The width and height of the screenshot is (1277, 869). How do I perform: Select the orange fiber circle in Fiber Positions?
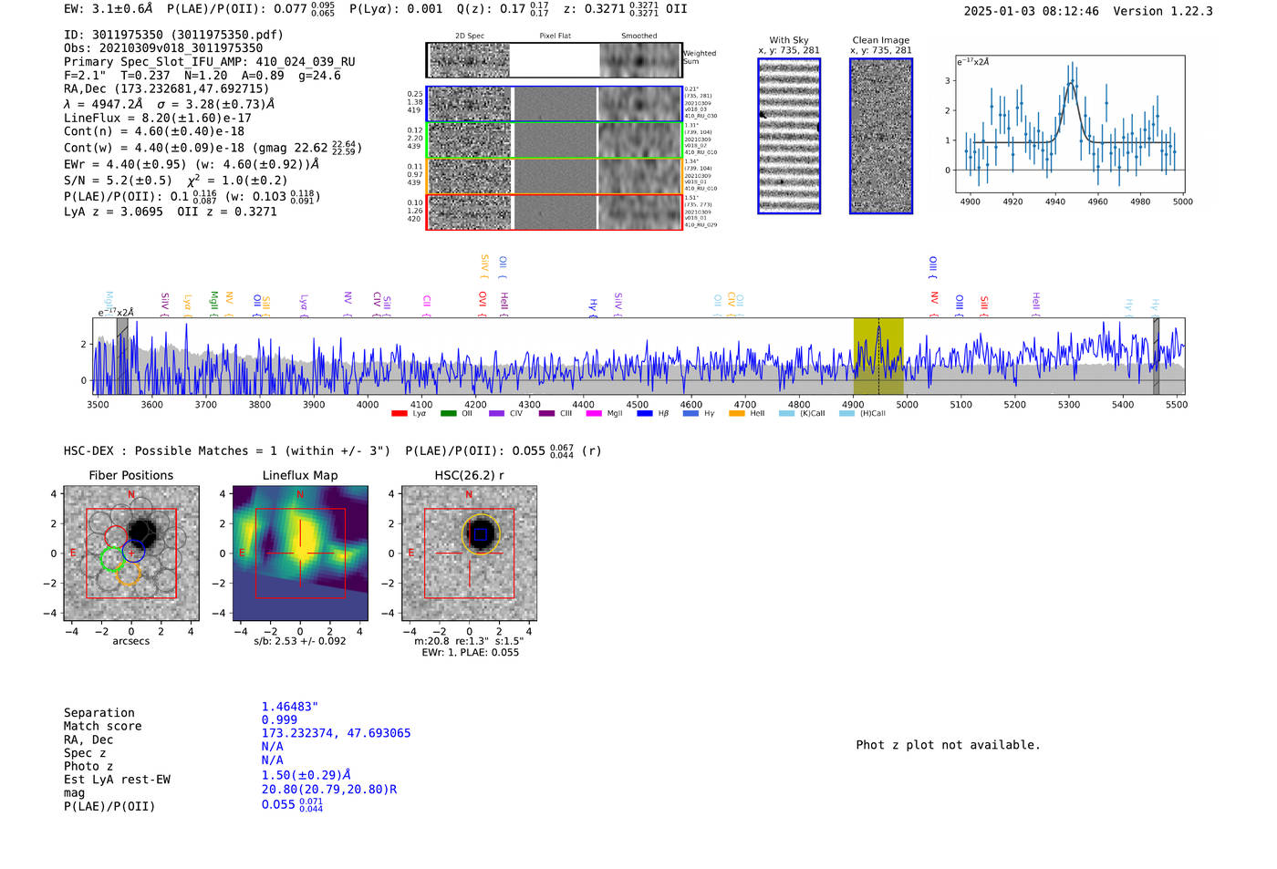(x=128, y=573)
